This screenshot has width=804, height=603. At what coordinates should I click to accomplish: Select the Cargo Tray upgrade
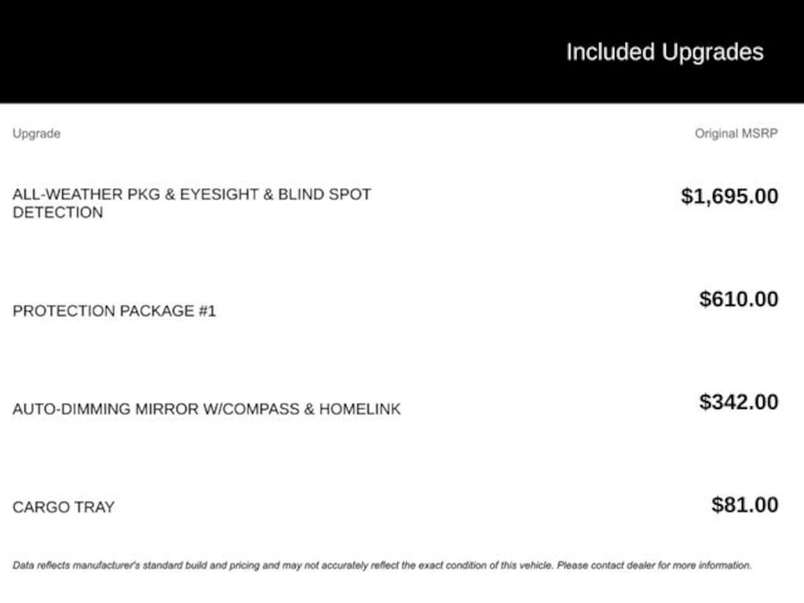[64, 507]
